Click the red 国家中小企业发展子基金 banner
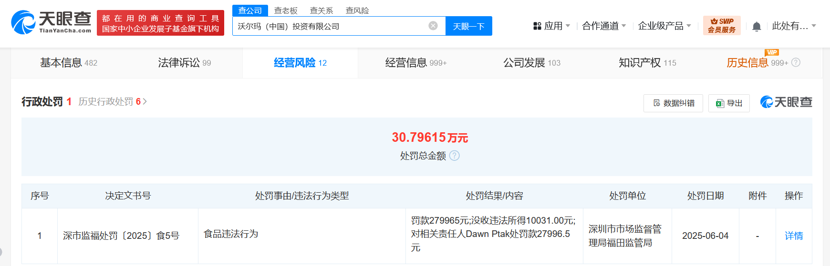 pyautogui.click(x=160, y=23)
